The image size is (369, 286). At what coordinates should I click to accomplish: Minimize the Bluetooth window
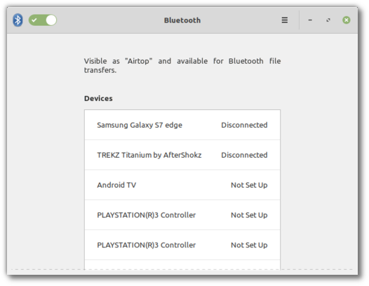[x=310, y=20]
